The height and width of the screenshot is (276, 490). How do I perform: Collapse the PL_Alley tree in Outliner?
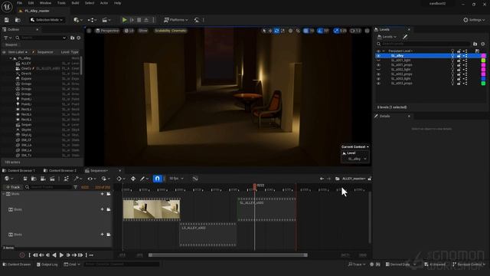(11, 58)
